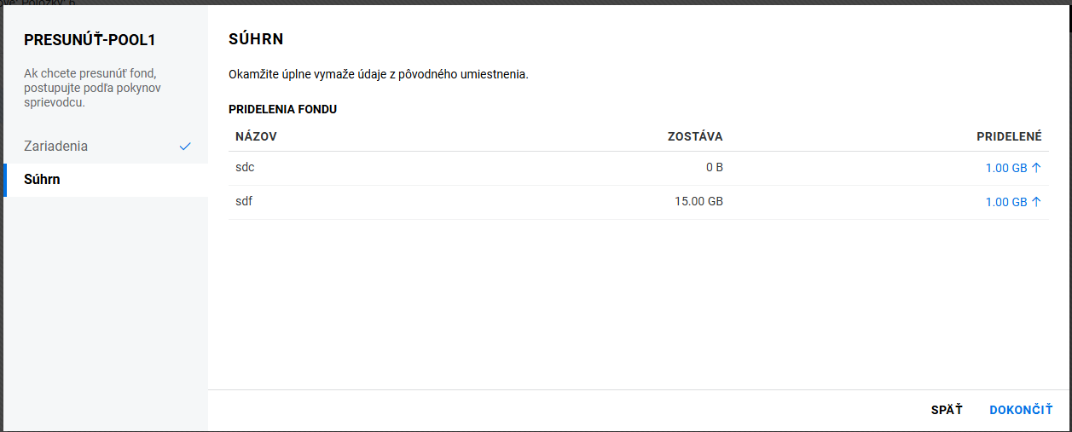The height and width of the screenshot is (432, 1072).
Task: Open the 1.00 GB allocation link for sdf
Action: pyautogui.click(x=1005, y=202)
